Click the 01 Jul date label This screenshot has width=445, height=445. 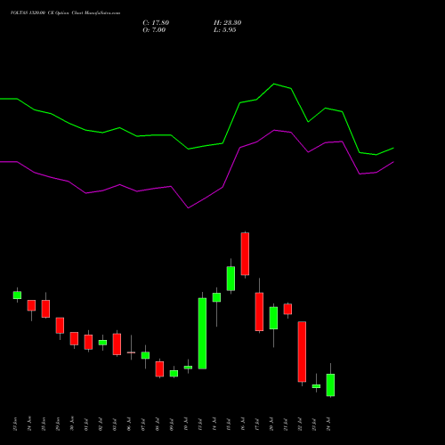coord(86,424)
